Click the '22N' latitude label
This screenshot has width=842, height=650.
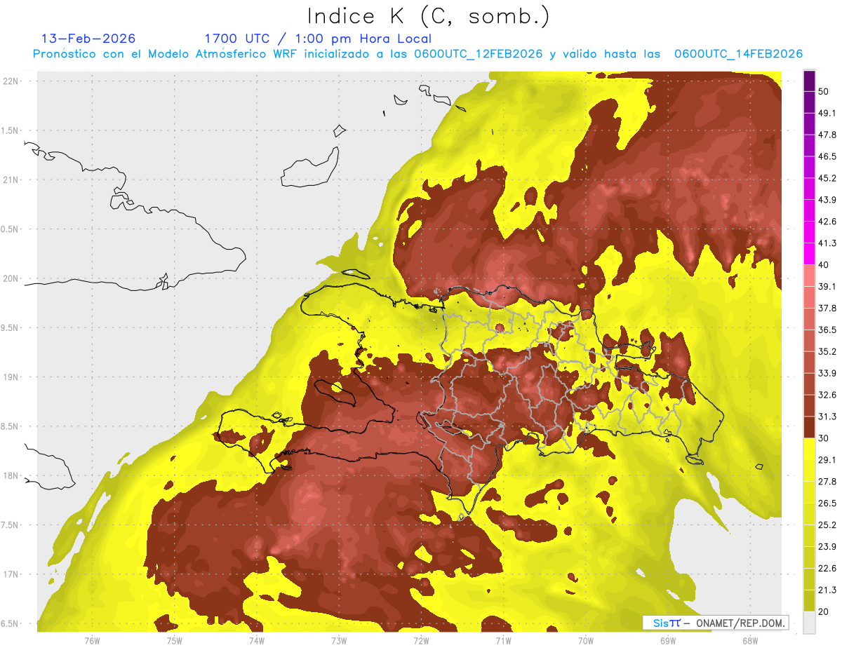(11, 81)
